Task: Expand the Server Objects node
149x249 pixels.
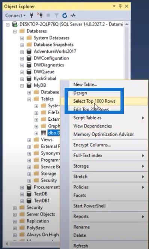Action: 15,215
